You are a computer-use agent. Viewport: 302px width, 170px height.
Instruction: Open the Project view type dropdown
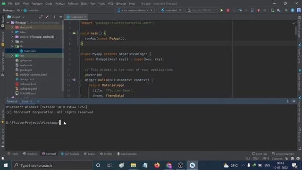16,17
